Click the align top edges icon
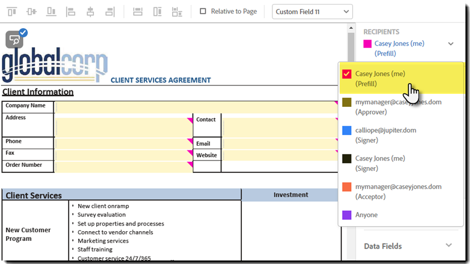This screenshot has width=470, height=264. (12, 11)
